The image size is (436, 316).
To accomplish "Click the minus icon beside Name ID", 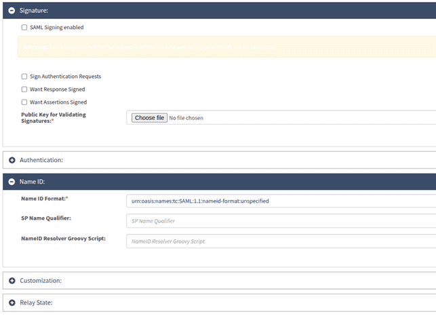I will pyautogui.click(x=12, y=182).
